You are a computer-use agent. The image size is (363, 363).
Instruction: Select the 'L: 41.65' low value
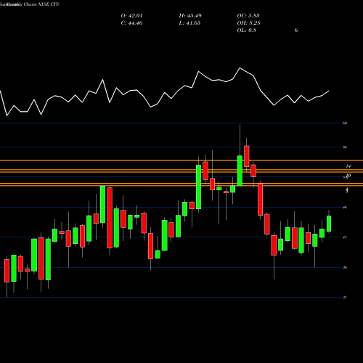click(189, 23)
